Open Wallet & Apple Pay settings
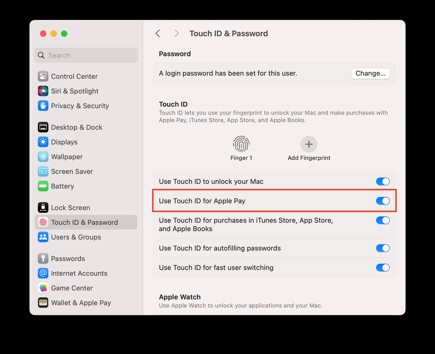 click(81, 303)
